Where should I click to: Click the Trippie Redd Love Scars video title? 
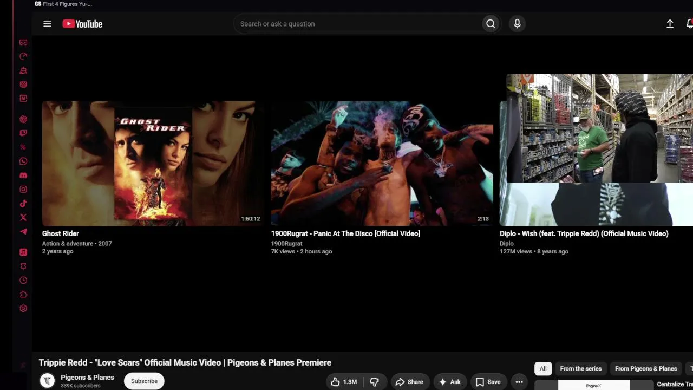pyautogui.click(x=185, y=362)
